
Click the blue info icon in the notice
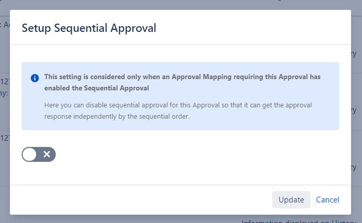click(x=35, y=78)
